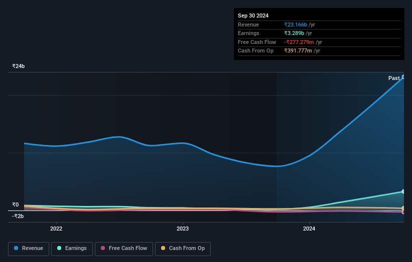The height and width of the screenshot is (262, 412).
Task: Toggle the Revenue series legend button
Action: click(x=29, y=248)
